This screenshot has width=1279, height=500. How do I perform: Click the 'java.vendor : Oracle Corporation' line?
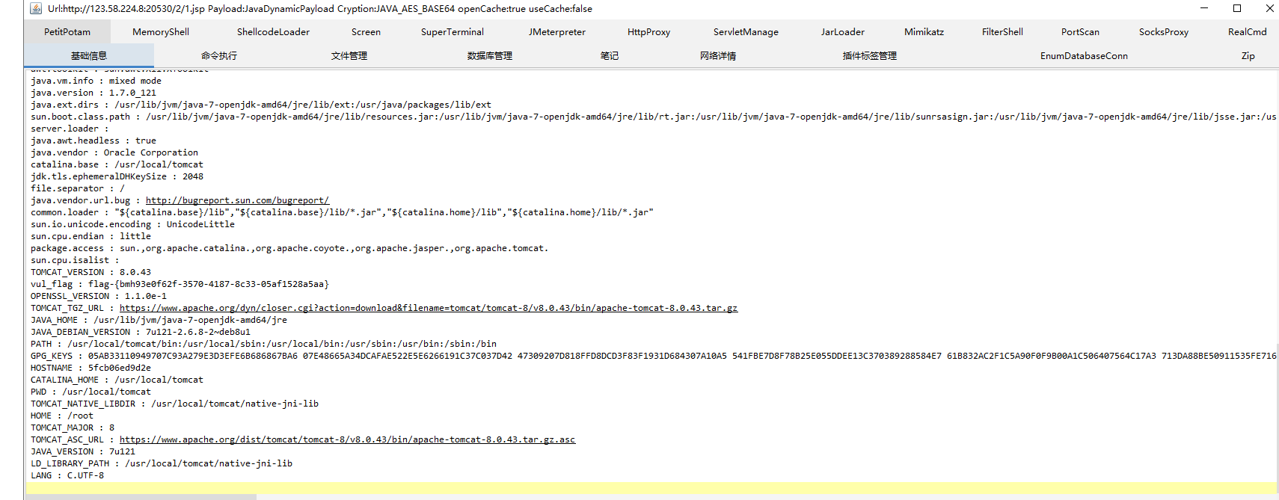pos(114,152)
